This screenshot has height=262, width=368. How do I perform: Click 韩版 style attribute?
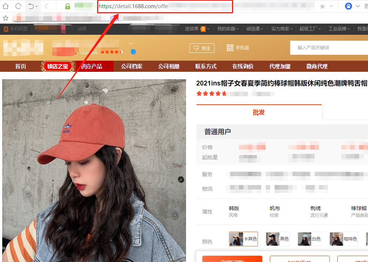pos(234,208)
